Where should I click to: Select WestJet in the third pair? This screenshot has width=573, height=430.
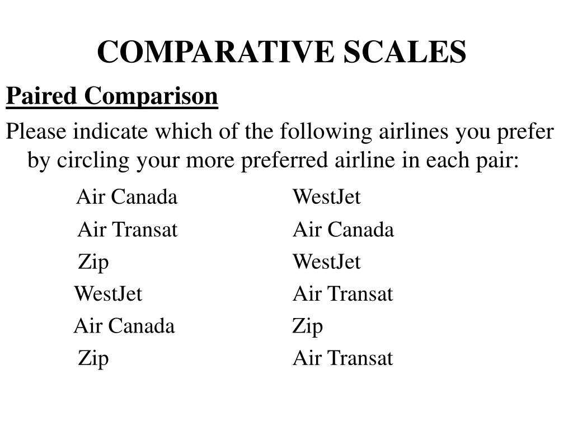pos(327,262)
